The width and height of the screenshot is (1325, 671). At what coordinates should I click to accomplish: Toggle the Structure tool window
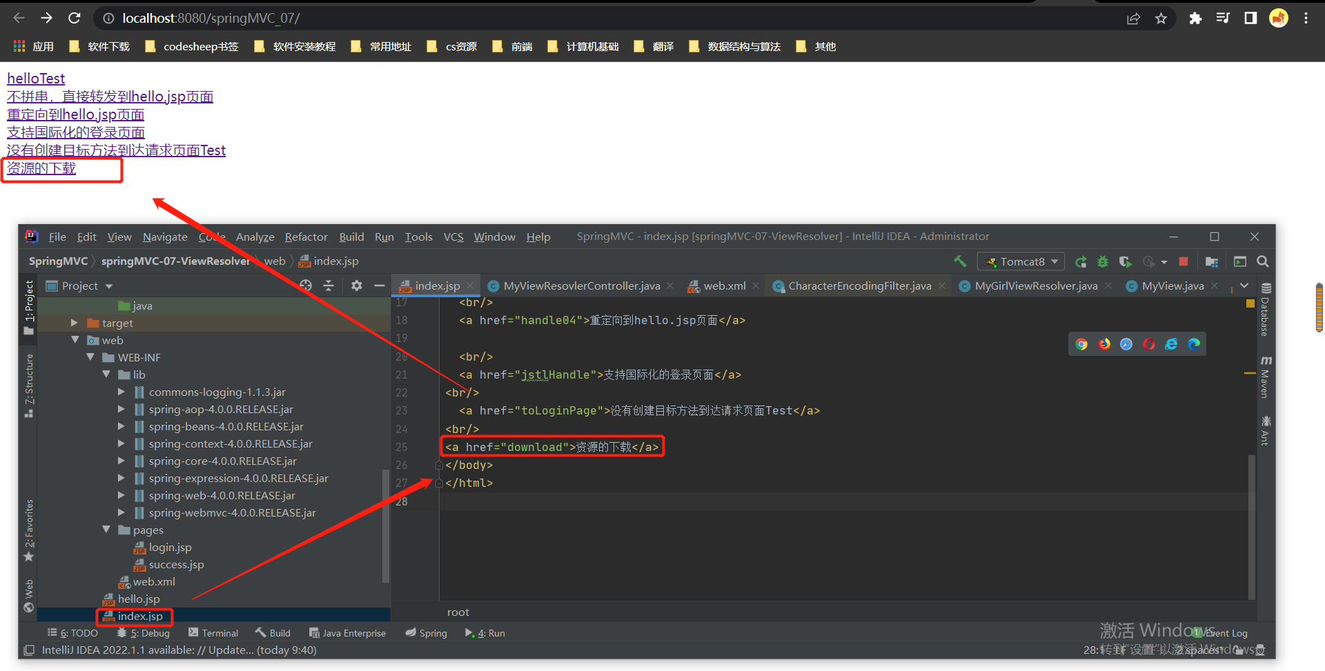click(x=29, y=385)
